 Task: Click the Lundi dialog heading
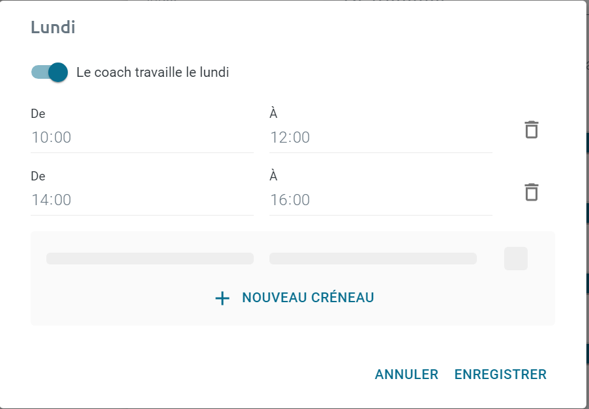[53, 27]
